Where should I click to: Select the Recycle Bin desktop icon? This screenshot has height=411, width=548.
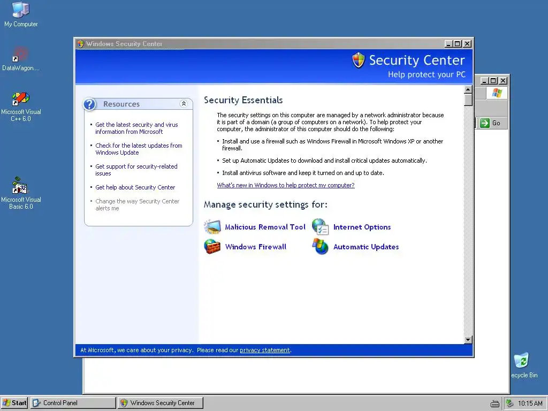pos(522,360)
